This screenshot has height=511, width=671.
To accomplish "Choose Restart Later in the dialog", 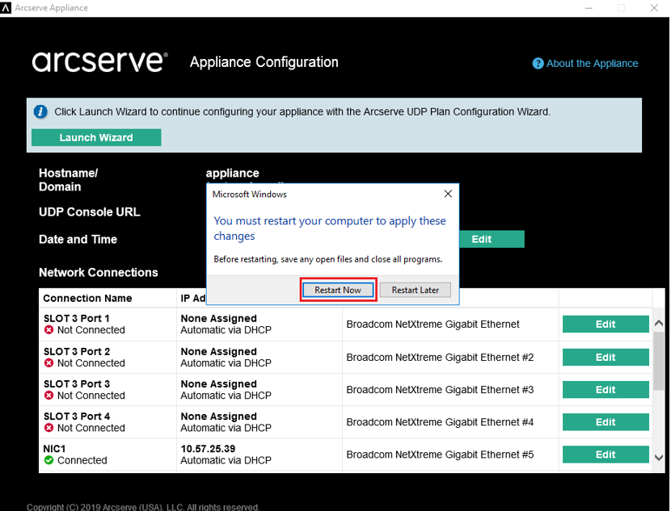I will 415,290.
